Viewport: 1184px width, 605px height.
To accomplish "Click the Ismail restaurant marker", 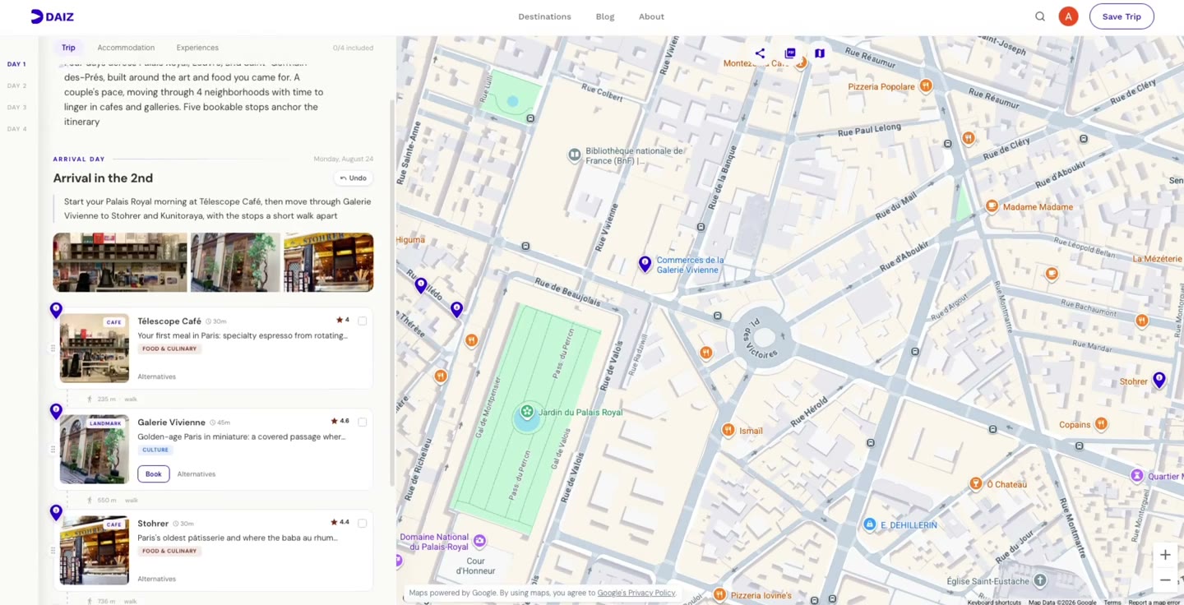I will tap(728, 430).
